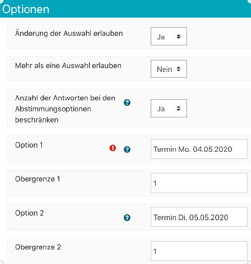Click the Option 2 text field

(x=199, y=217)
